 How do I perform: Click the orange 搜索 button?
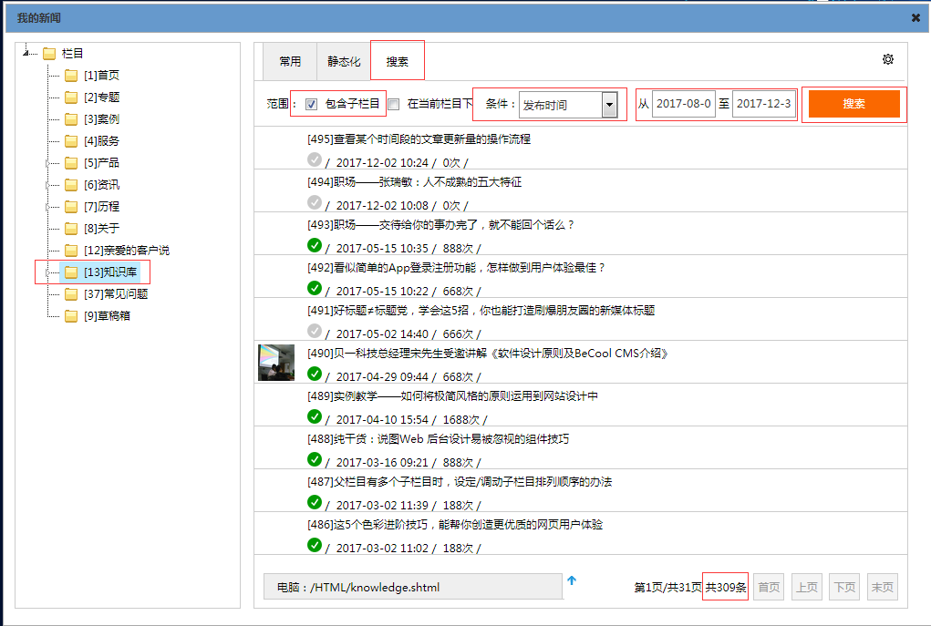[x=853, y=104]
